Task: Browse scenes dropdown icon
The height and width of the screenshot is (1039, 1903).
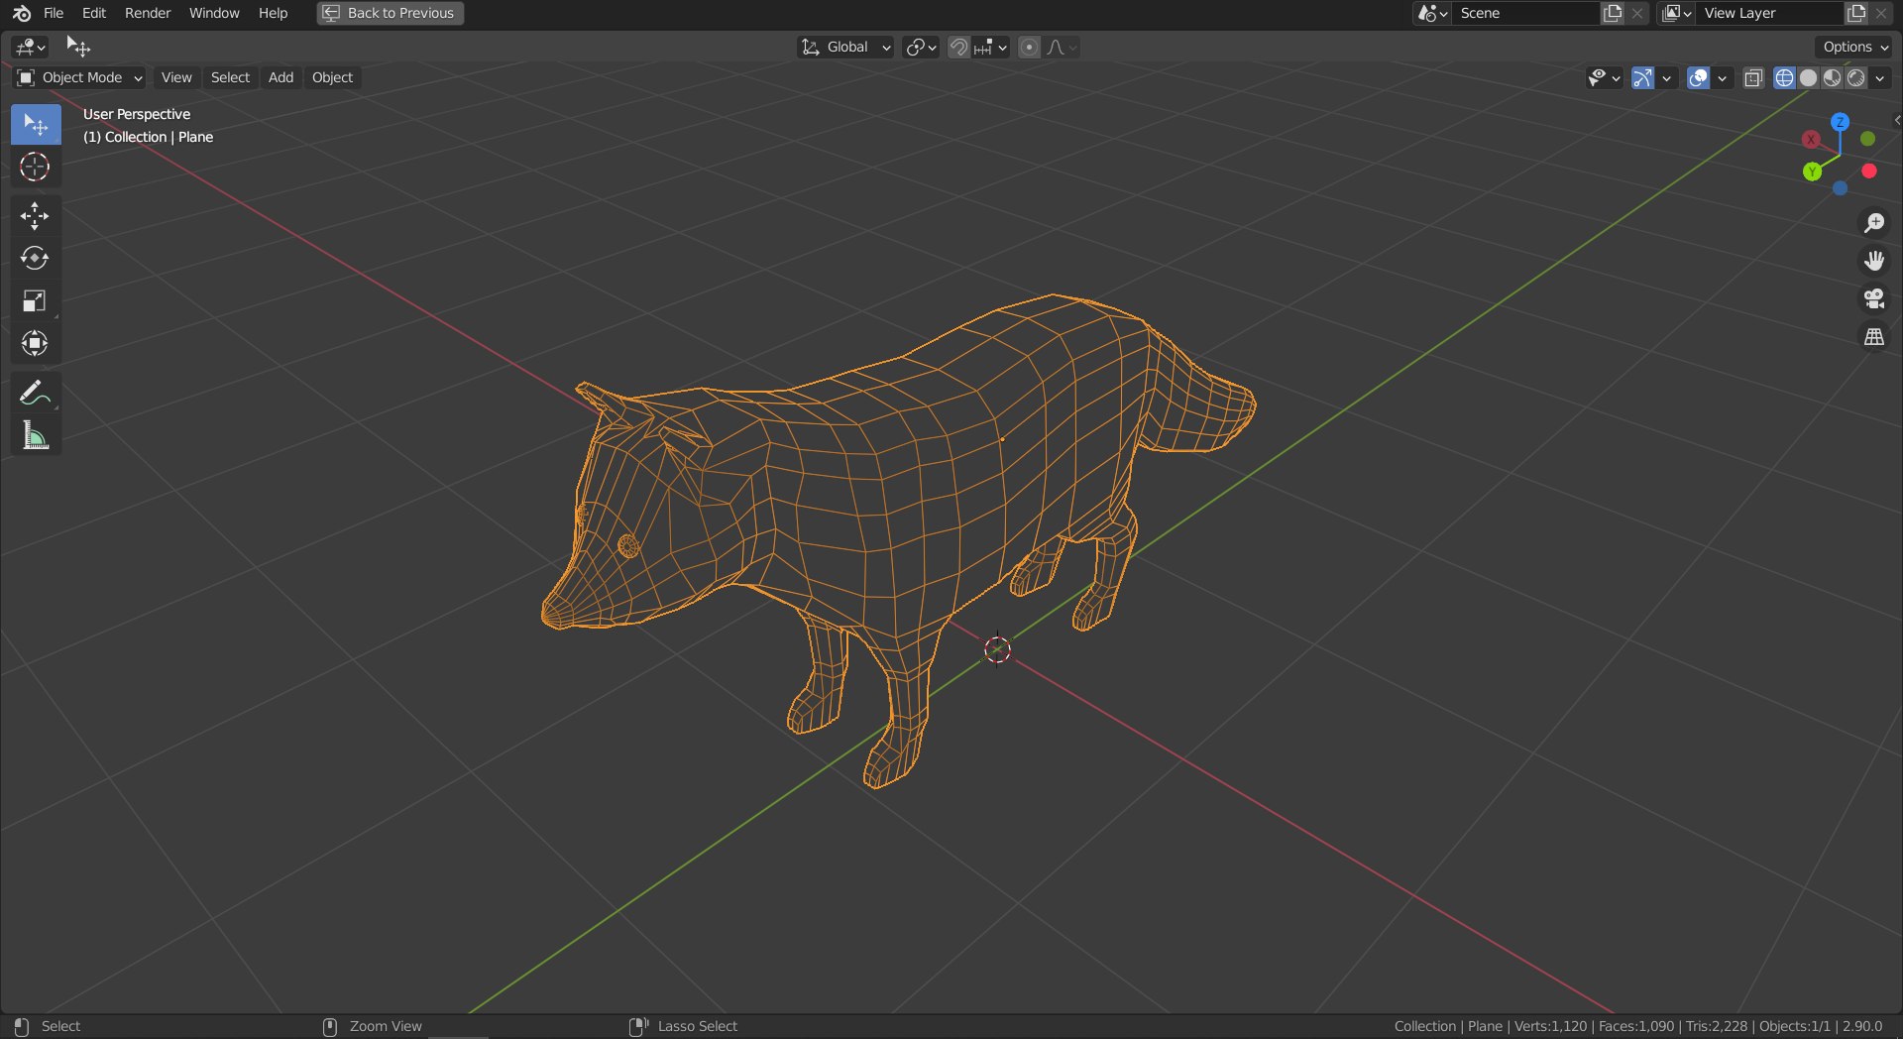Action: [1432, 13]
